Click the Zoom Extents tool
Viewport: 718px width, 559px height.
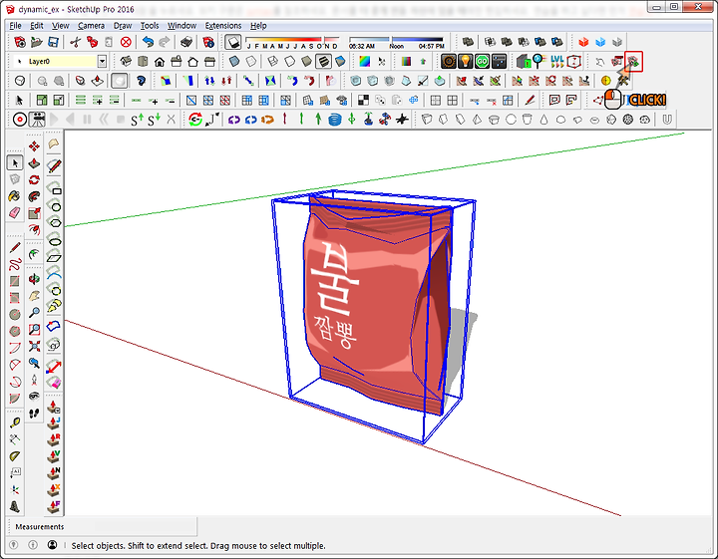coord(34,347)
